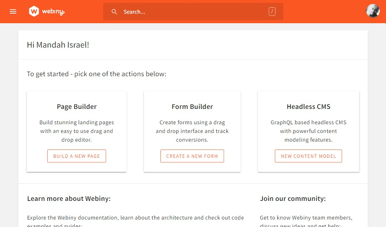The width and height of the screenshot is (386, 227).
Task: Click the Form Builder description text
Action: tap(192, 131)
